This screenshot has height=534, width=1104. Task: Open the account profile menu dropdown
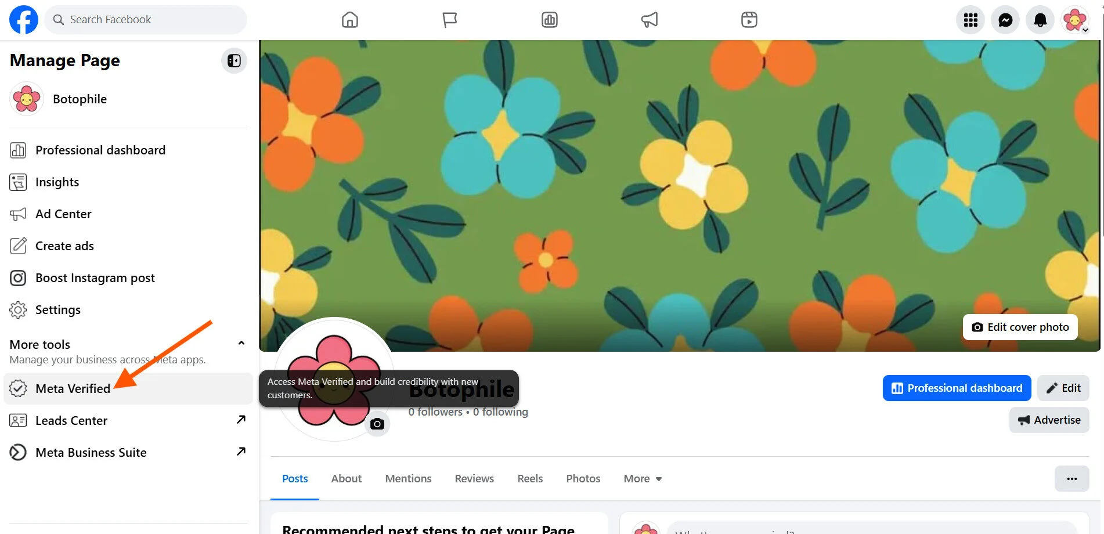[x=1075, y=20]
